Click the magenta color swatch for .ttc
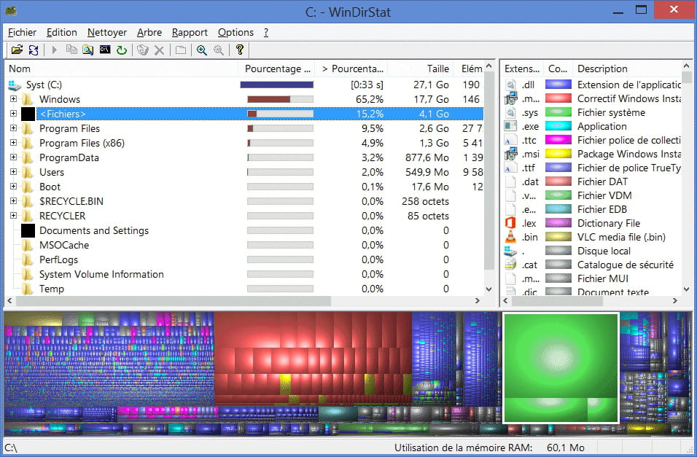697x457 pixels. click(558, 140)
